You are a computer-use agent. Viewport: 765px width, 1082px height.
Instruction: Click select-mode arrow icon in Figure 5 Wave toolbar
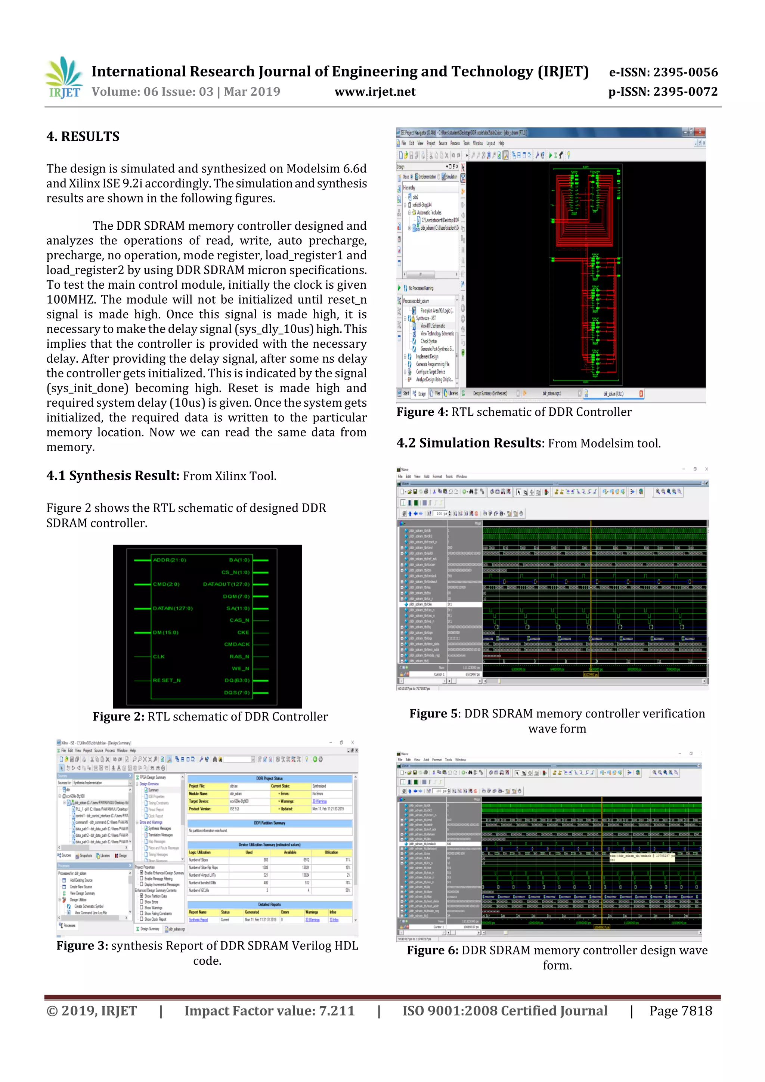(x=519, y=492)
